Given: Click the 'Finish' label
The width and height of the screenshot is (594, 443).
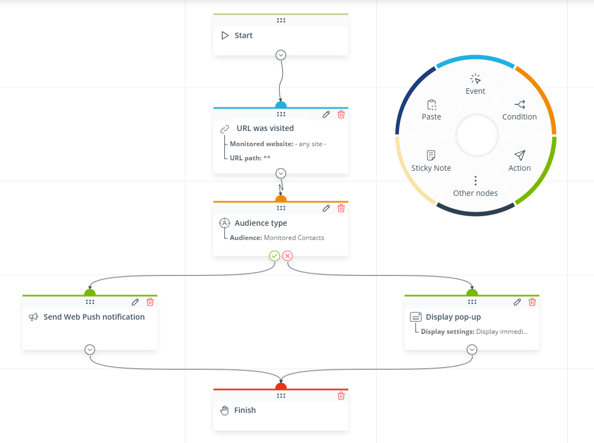Looking at the screenshot, I should [245, 410].
